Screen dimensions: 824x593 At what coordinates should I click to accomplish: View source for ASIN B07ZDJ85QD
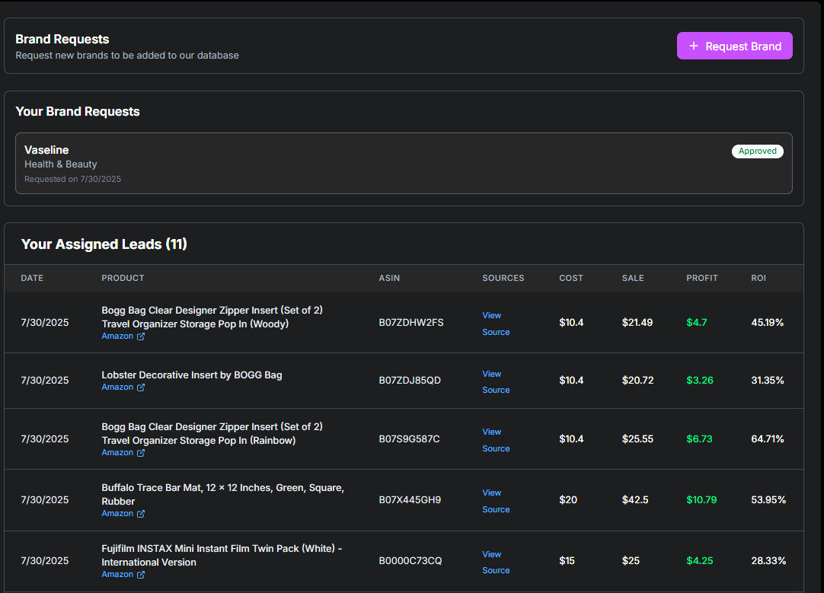pyautogui.click(x=495, y=381)
